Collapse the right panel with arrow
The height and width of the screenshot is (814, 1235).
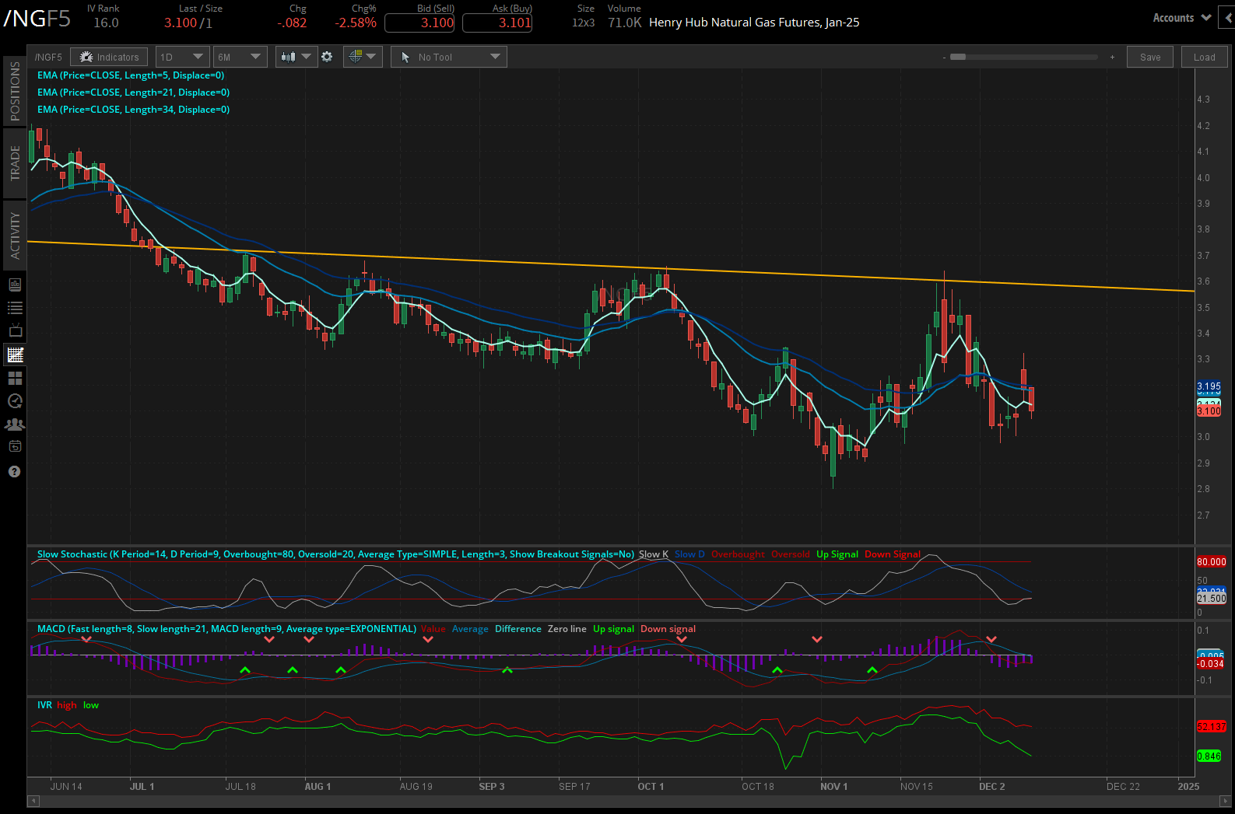click(x=1229, y=18)
